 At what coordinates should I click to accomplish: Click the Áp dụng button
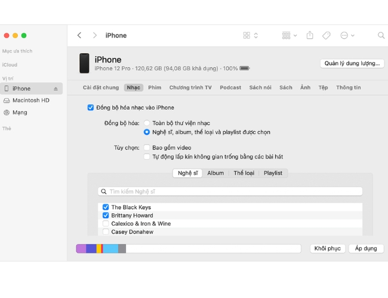coord(366,249)
